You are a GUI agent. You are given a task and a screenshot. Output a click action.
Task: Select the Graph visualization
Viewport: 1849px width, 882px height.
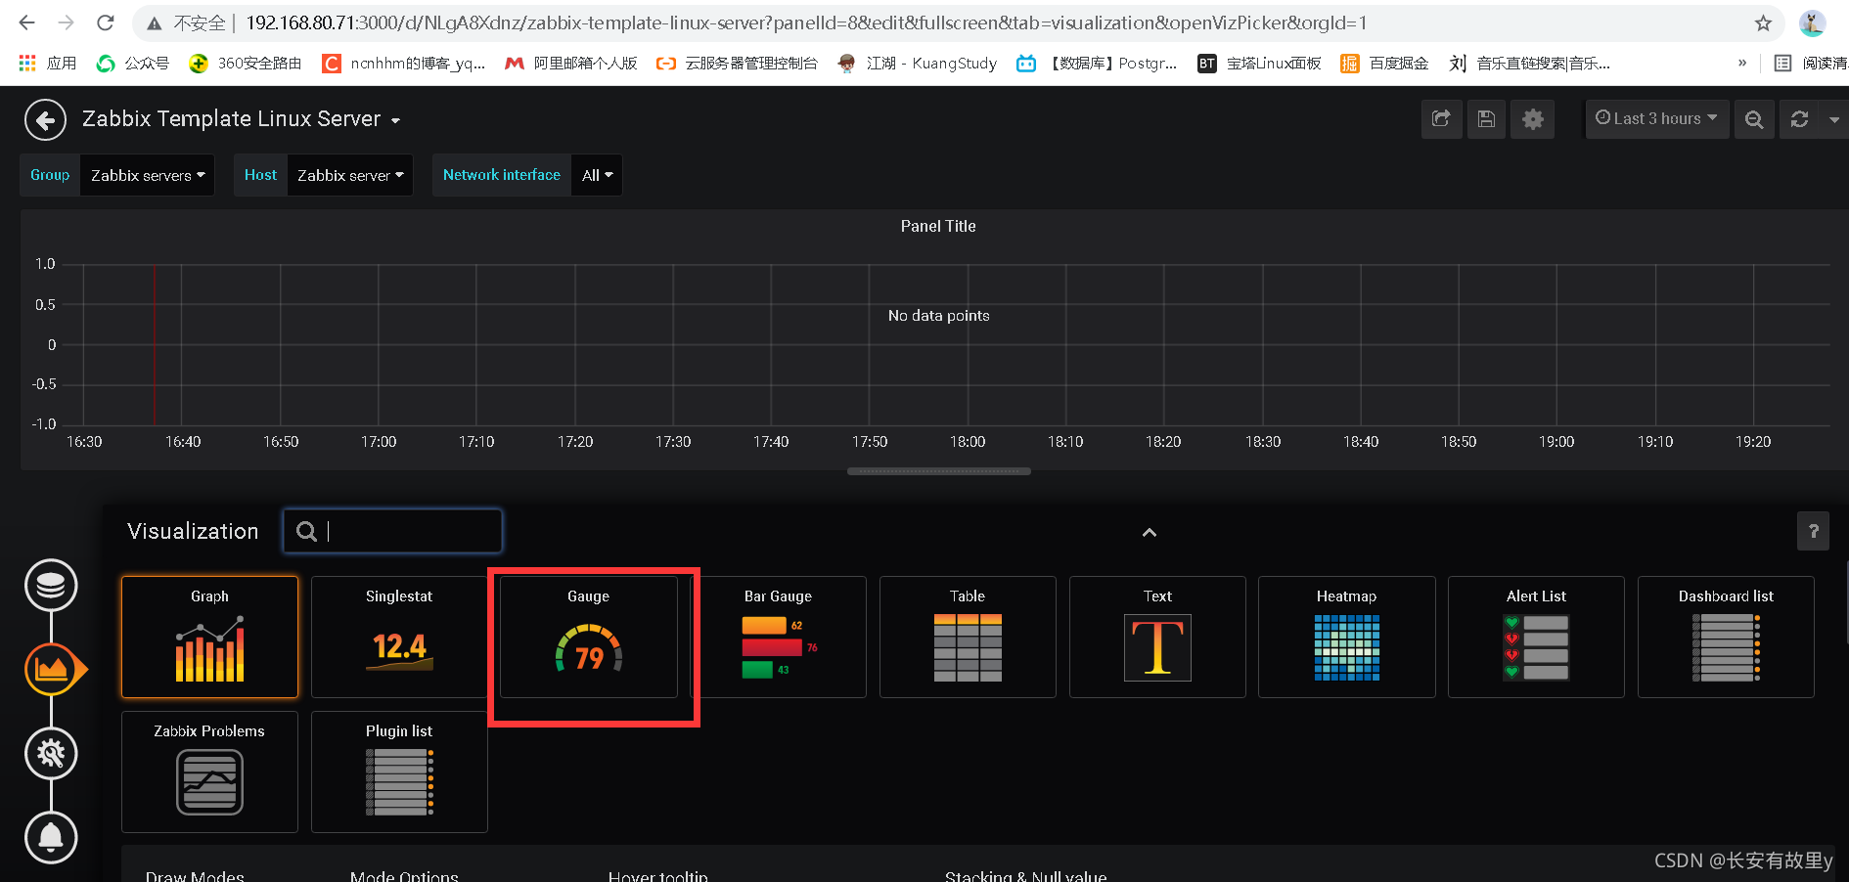[x=209, y=637]
